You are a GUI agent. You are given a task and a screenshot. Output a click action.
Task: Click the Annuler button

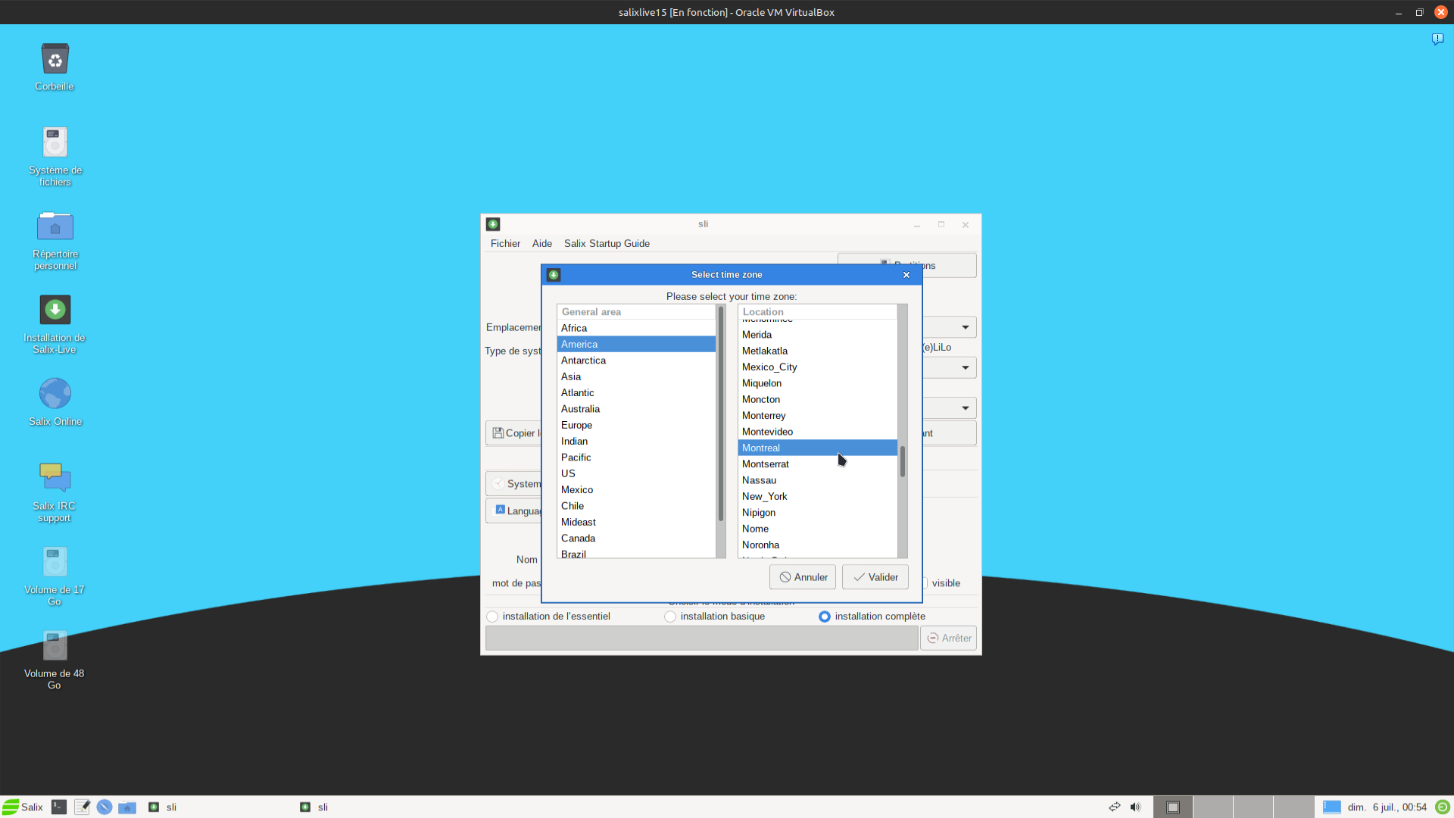click(x=803, y=577)
